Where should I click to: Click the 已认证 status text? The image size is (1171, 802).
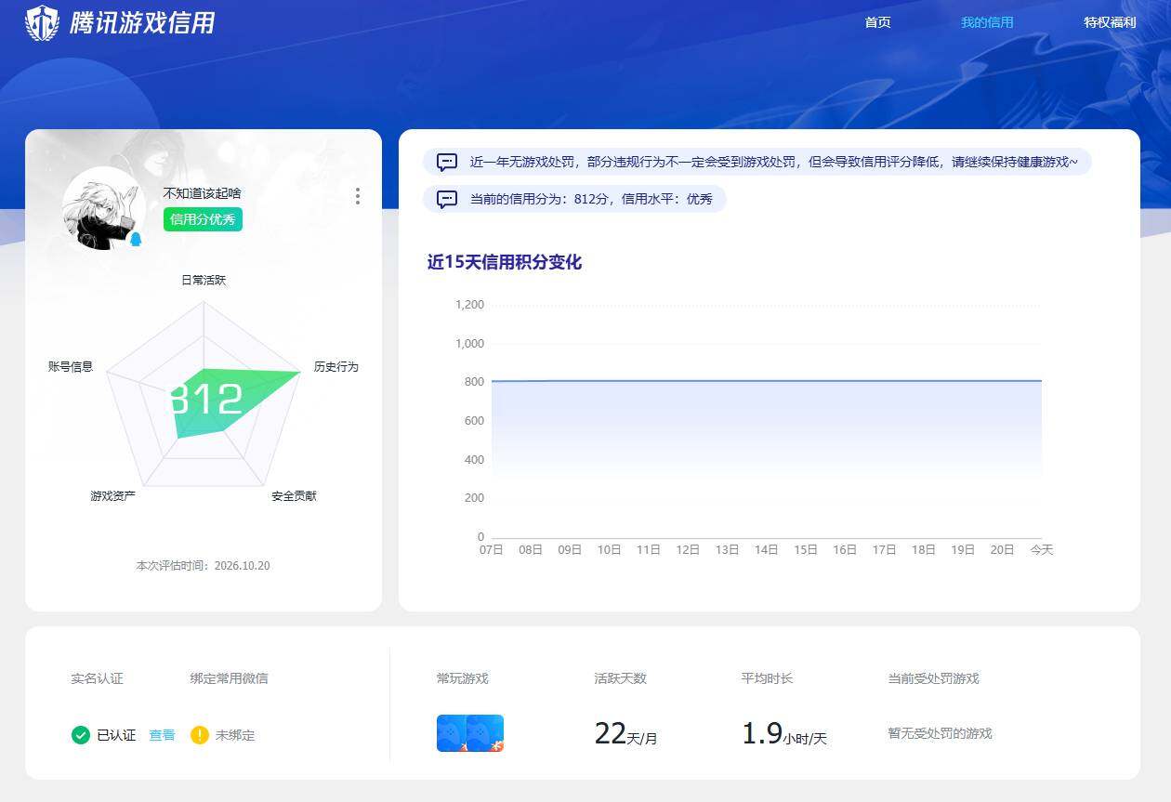[116, 735]
